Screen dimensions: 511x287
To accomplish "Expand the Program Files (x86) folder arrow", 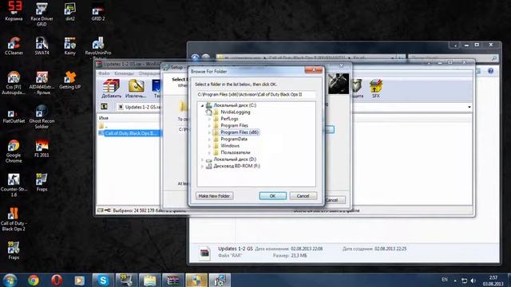I will point(209,132).
